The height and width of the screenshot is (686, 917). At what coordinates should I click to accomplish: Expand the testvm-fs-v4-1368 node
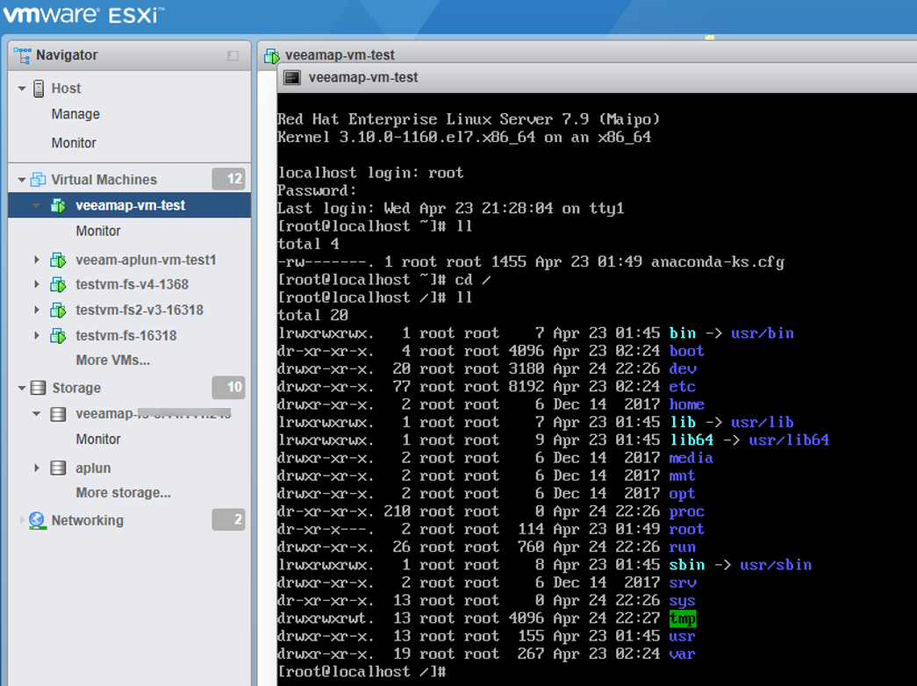[x=36, y=285]
